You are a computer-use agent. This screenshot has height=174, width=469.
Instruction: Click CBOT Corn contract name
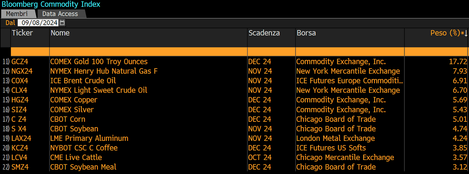(67, 119)
